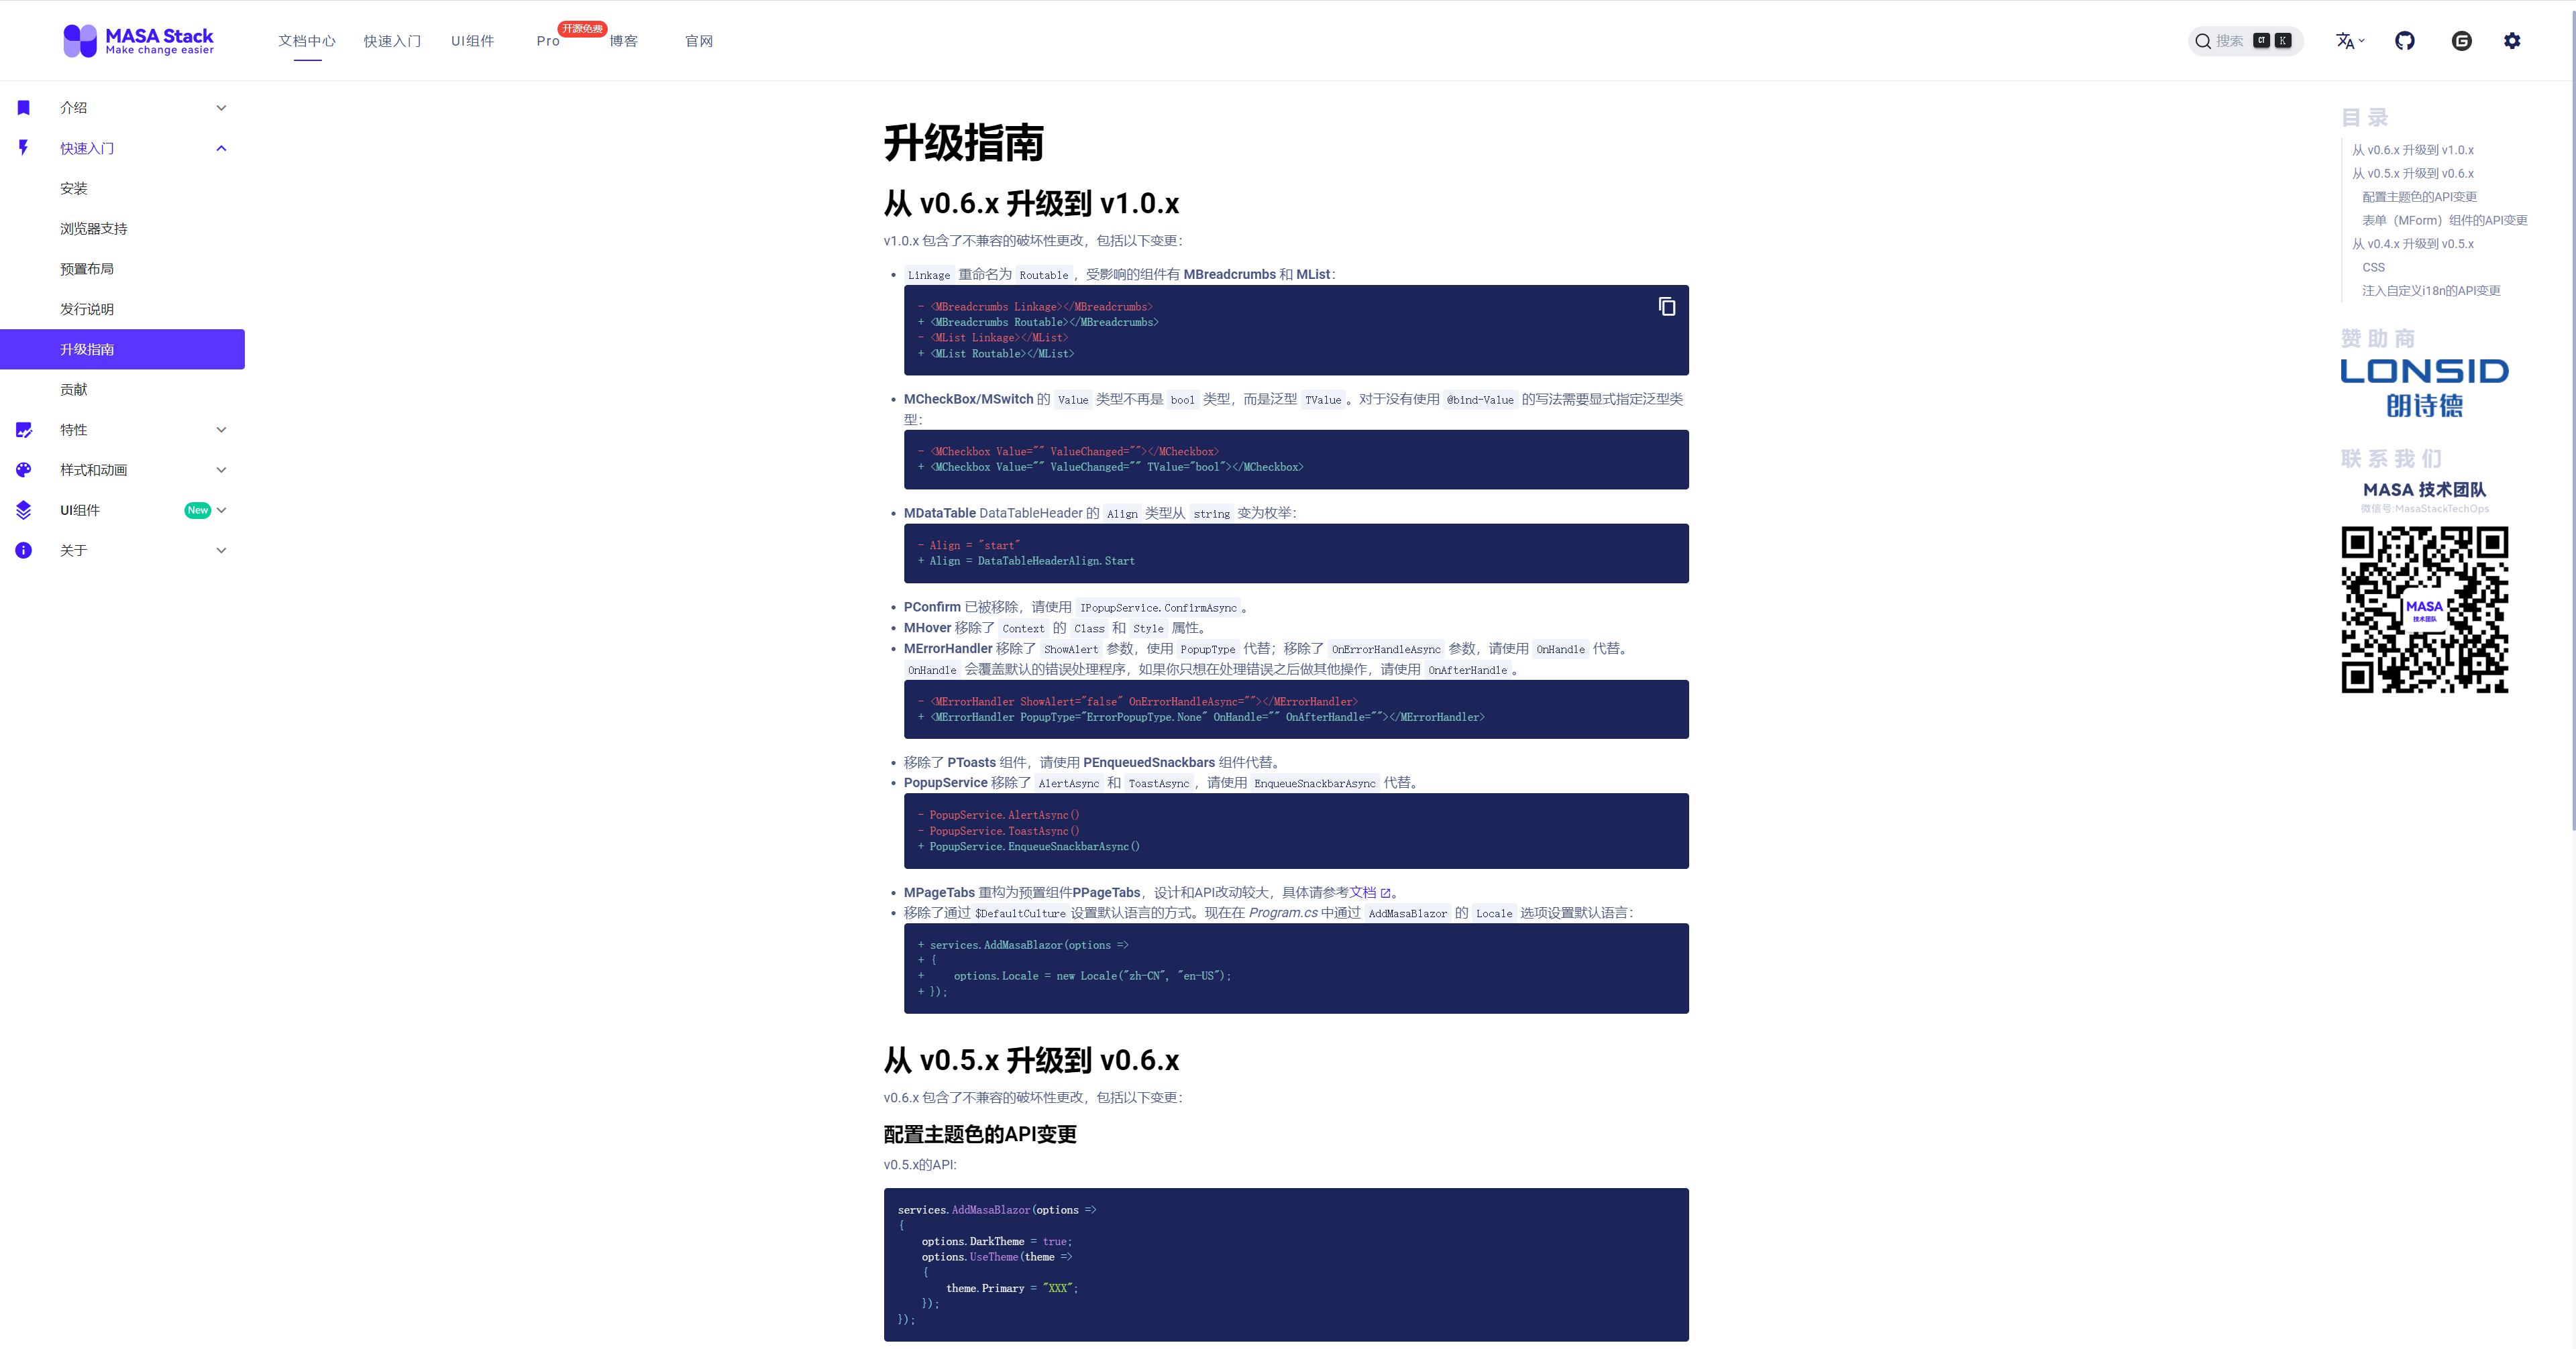Screen dimensions: 2576x1349
Task: Open the 参考文档 link for MPageTabs
Action: (x=1364, y=892)
